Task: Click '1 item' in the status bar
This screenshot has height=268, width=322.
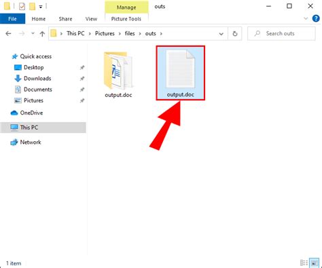Action: 14,263
